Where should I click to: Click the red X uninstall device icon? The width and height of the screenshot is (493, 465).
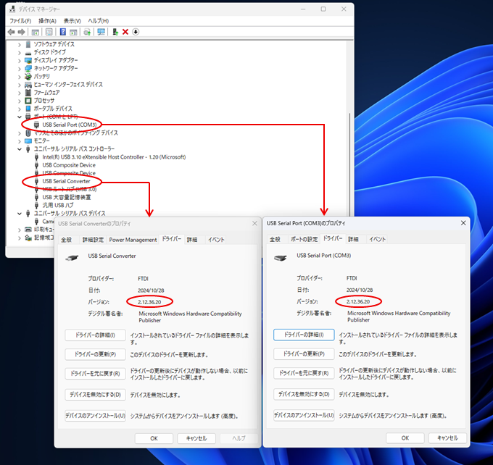click(125, 32)
